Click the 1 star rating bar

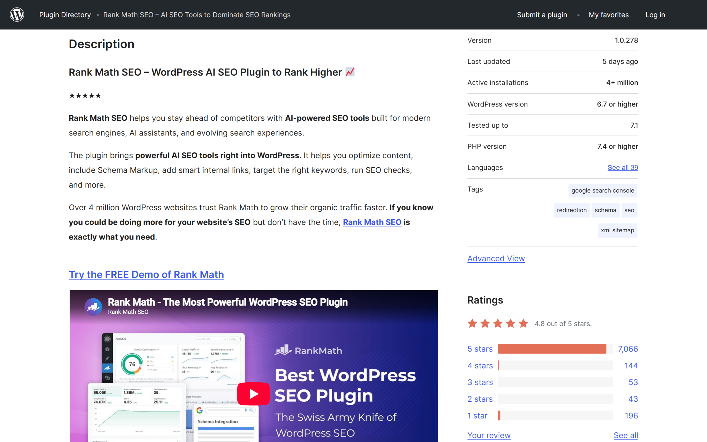555,415
